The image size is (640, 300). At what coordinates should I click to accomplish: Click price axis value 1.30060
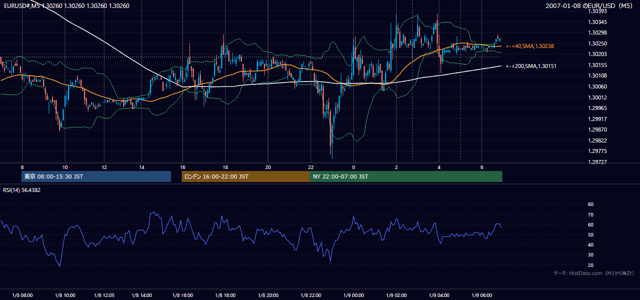tap(597, 86)
